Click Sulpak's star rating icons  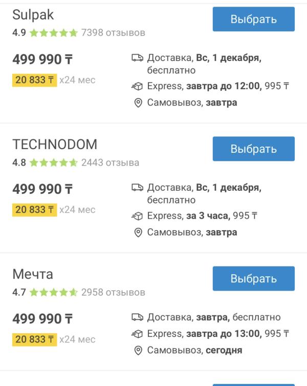[54, 33]
